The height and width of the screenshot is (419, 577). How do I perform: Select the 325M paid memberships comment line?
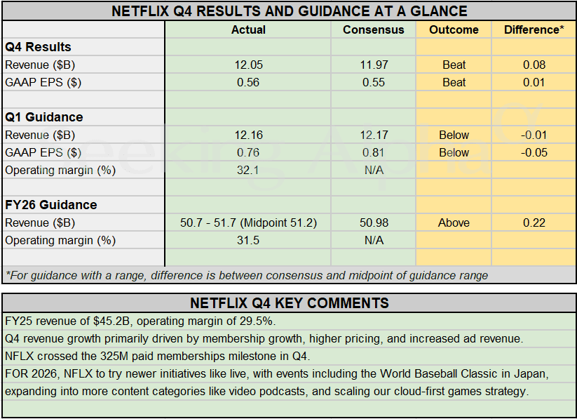point(157,356)
